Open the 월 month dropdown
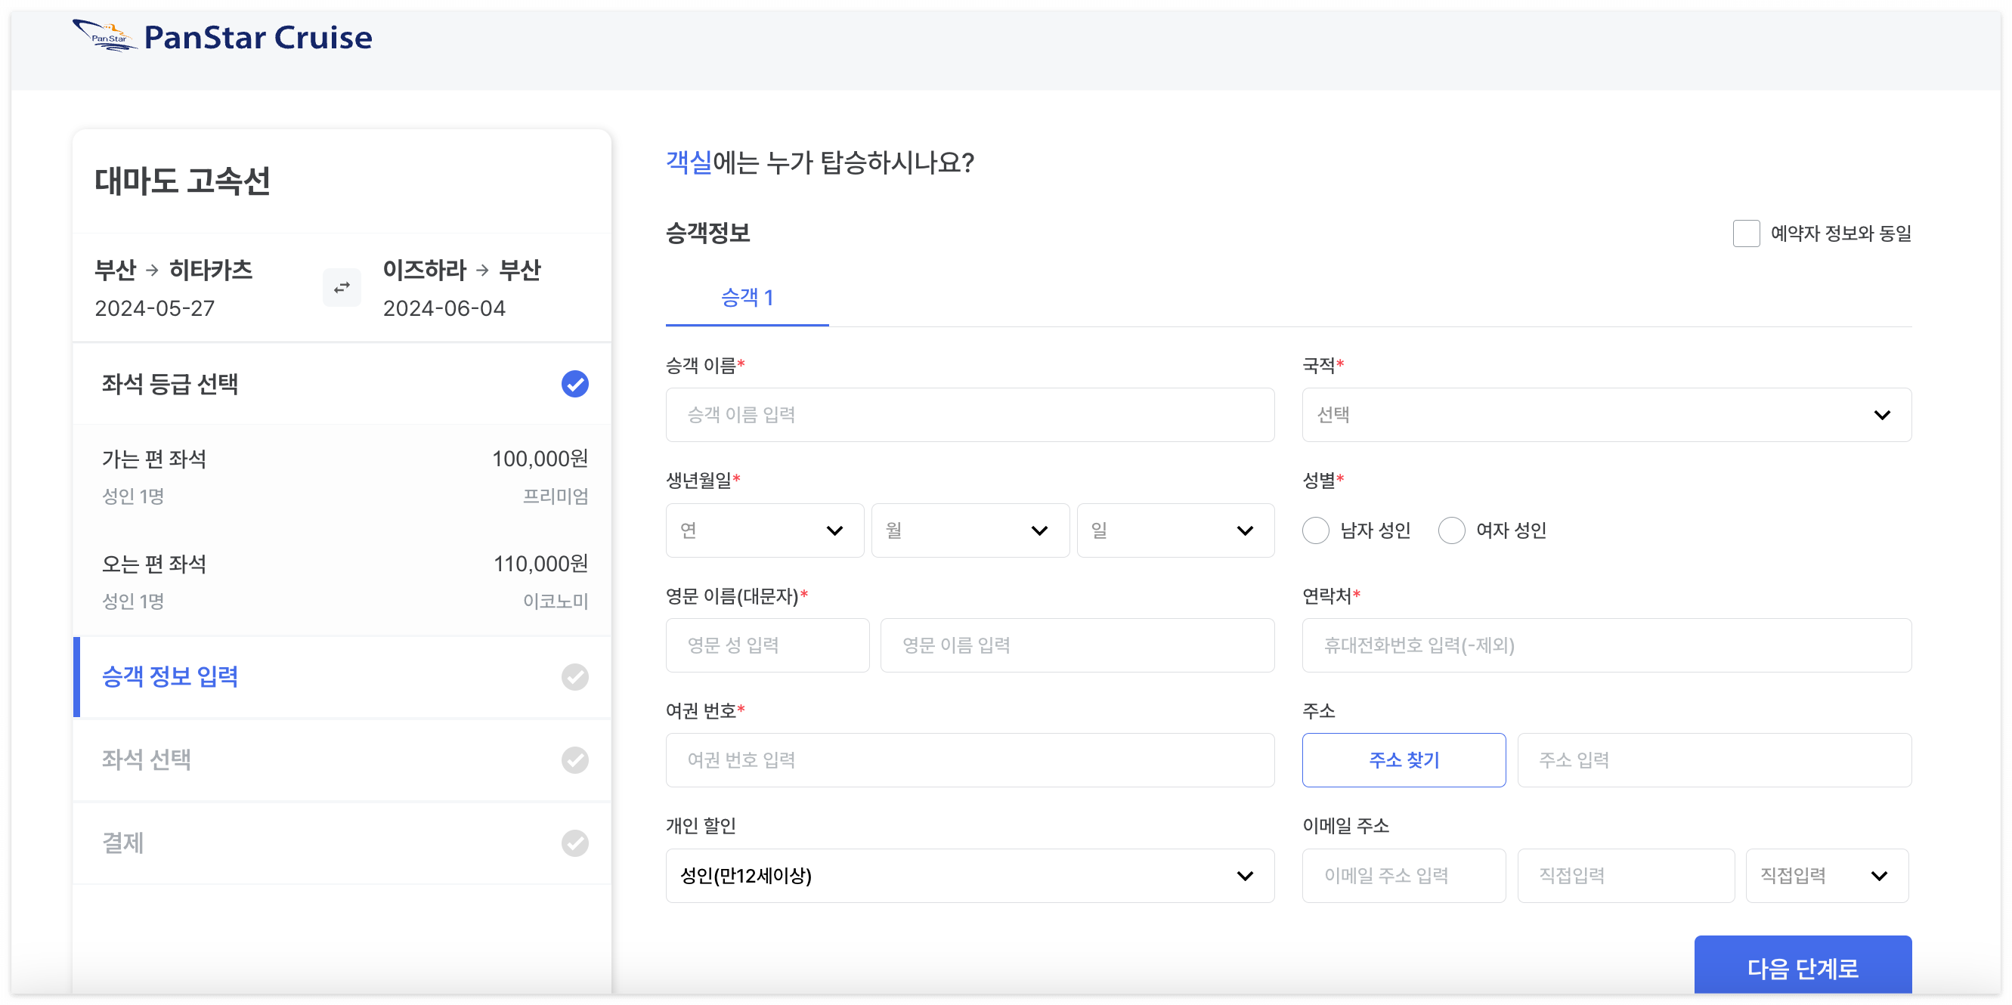2012x1005 pixels. pyautogui.click(x=969, y=530)
